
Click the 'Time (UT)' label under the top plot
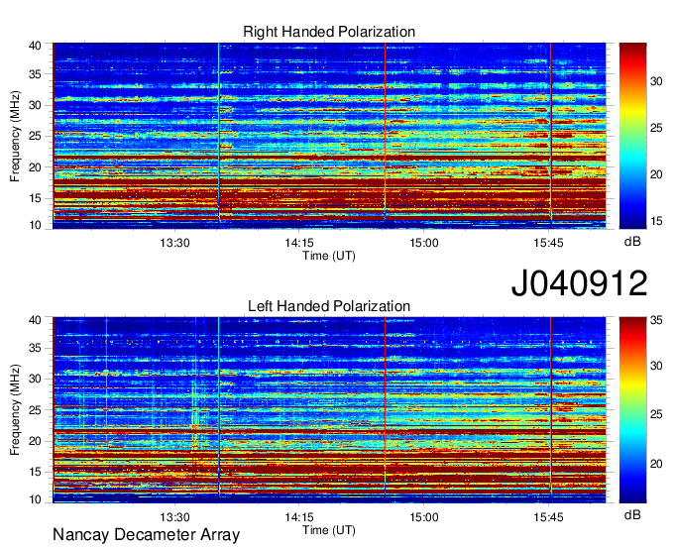point(329,256)
